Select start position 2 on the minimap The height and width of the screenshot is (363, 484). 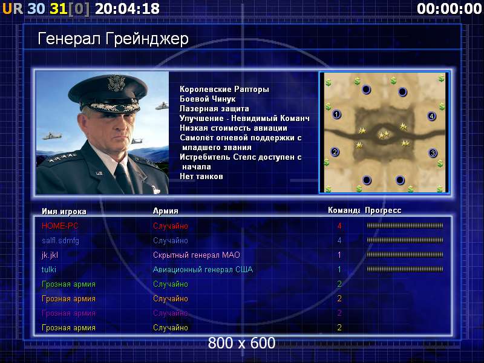335,152
